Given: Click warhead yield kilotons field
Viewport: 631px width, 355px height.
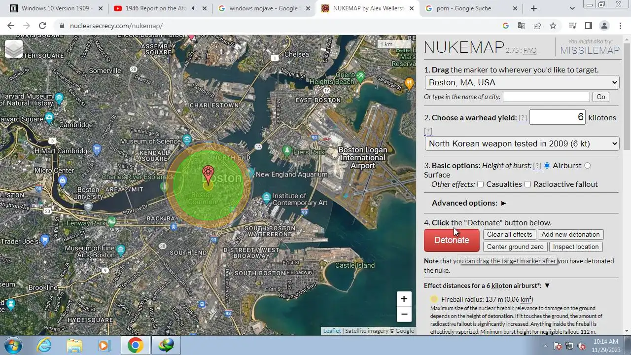Looking at the screenshot, I should coord(558,117).
